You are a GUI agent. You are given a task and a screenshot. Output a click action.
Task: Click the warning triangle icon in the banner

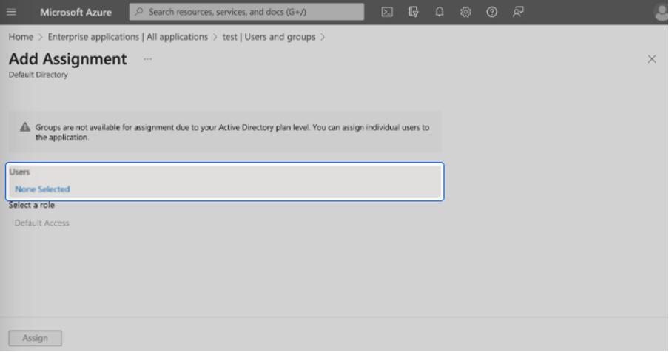(25, 127)
